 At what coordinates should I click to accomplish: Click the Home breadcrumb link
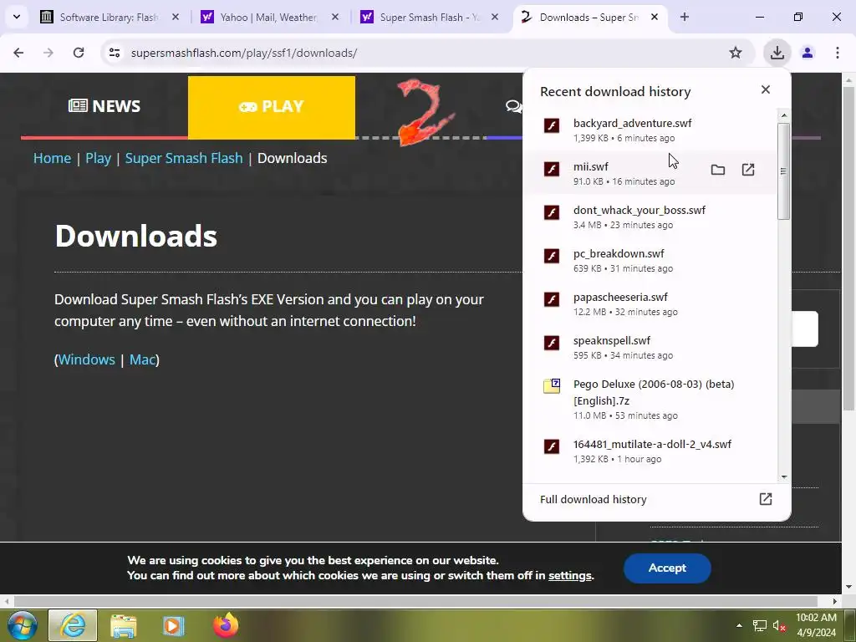pos(52,158)
